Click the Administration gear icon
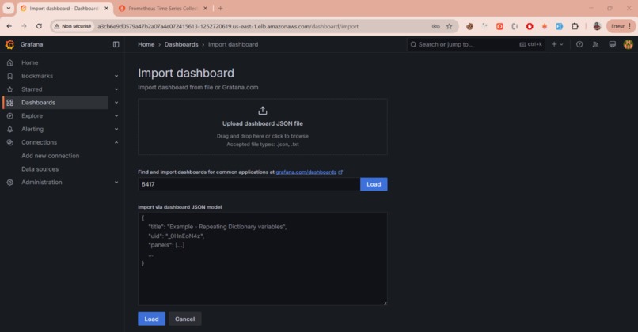The height and width of the screenshot is (332, 638). tap(10, 182)
